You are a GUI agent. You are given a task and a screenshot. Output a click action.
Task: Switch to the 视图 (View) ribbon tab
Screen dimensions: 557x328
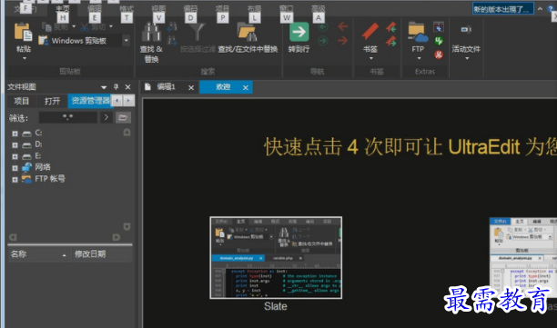tap(158, 9)
